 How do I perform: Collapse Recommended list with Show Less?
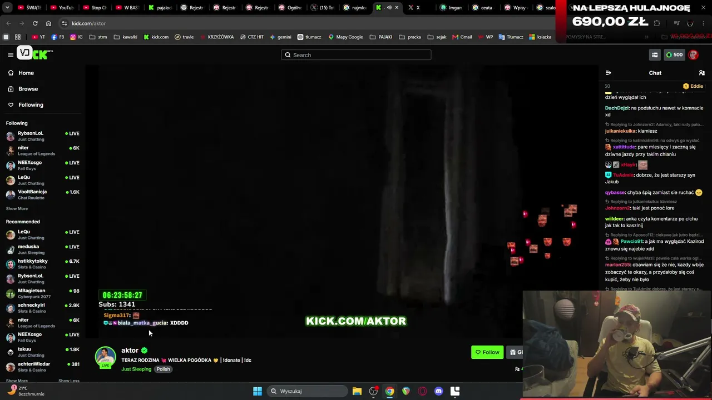click(69, 381)
